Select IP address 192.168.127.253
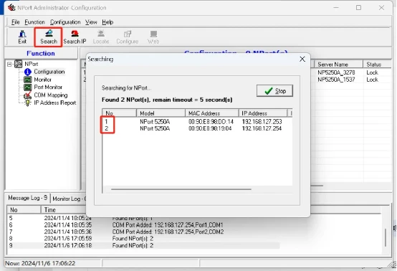The height and width of the screenshot is (271, 397). (262, 122)
